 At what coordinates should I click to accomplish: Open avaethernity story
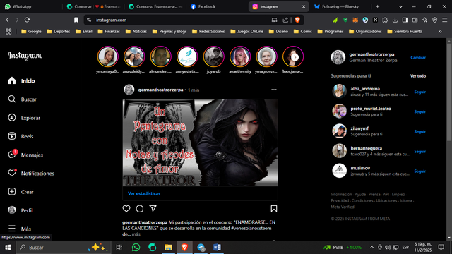[x=240, y=56]
